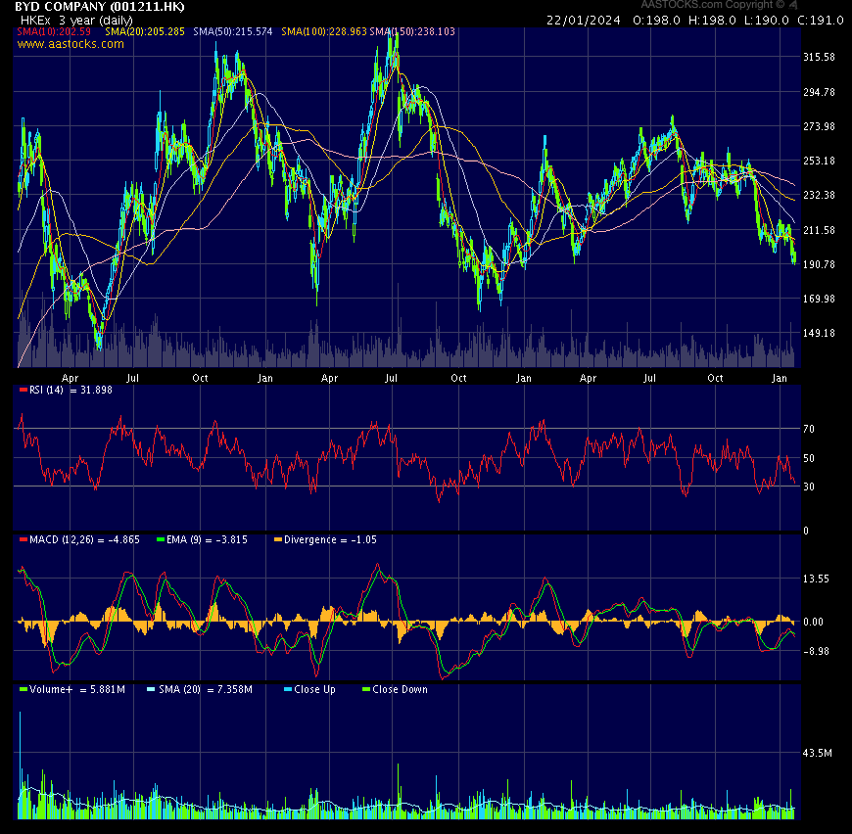Click the 0.00 label on MACD axis
The image size is (852, 834).
(x=814, y=623)
